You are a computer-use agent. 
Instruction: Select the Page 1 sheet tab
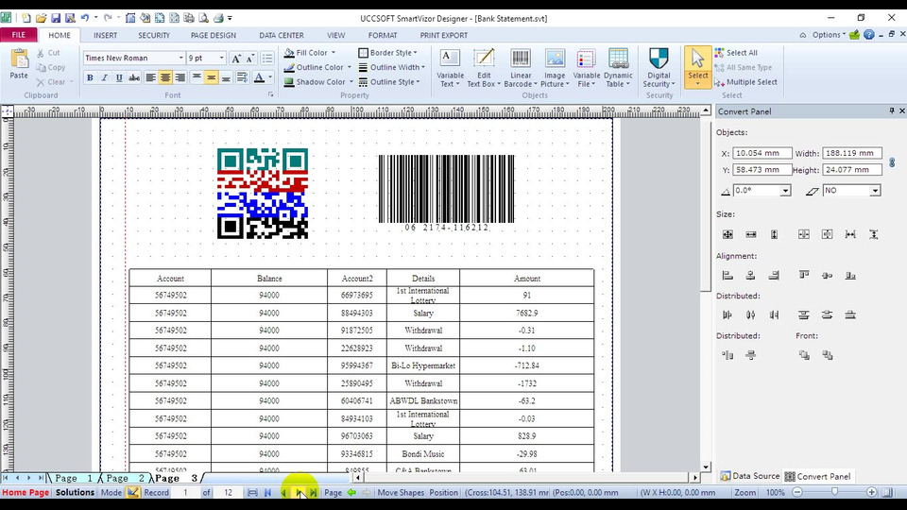tap(73, 478)
